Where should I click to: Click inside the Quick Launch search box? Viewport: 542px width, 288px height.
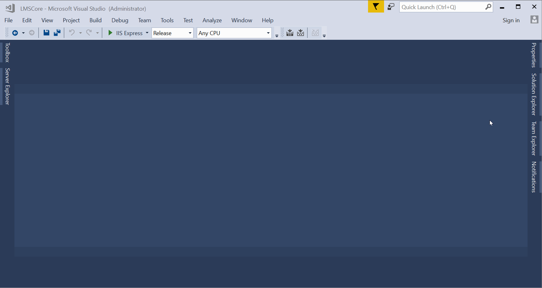pyautogui.click(x=441, y=7)
